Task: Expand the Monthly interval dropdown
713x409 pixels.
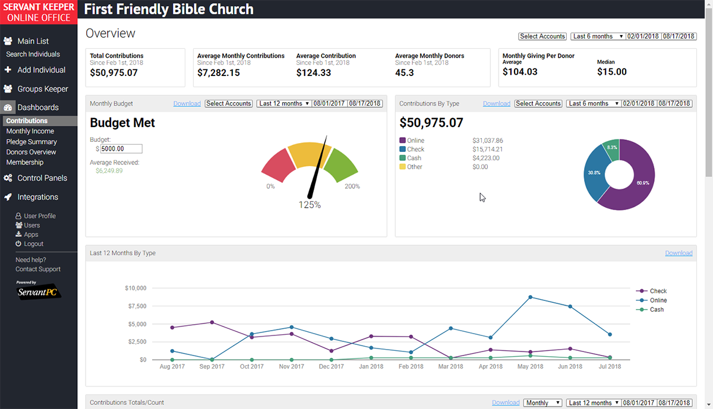Action: 542,402
